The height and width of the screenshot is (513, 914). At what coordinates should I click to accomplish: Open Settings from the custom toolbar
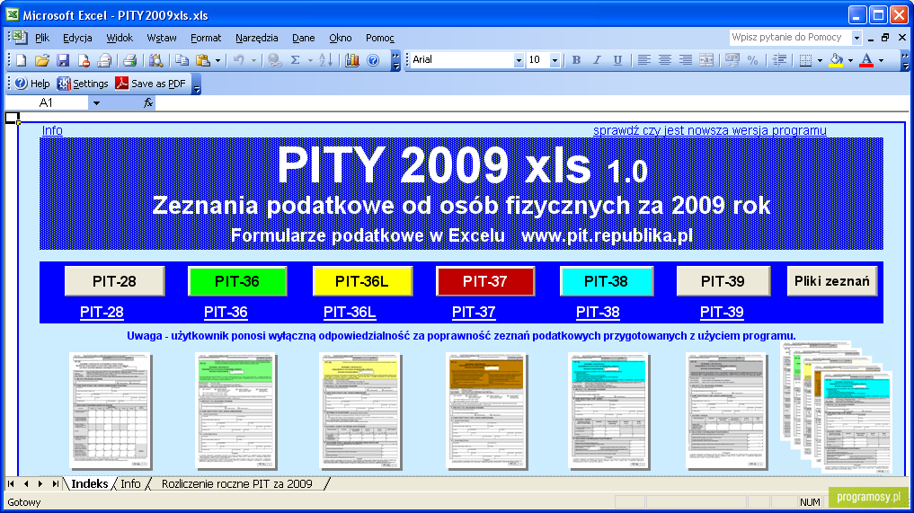(x=83, y=84)
